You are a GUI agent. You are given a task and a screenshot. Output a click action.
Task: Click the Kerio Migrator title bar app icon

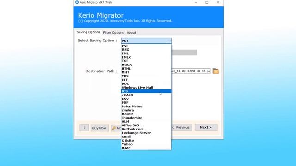pyautogui.click(x=77, y=2)
